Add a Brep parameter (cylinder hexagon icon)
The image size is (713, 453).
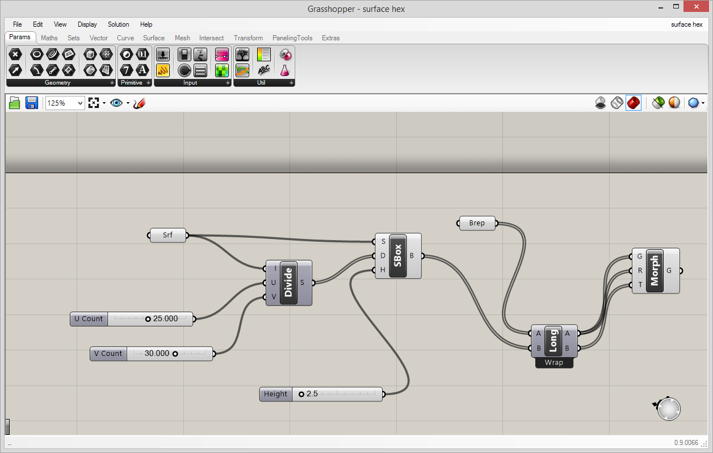pos(90,70)
